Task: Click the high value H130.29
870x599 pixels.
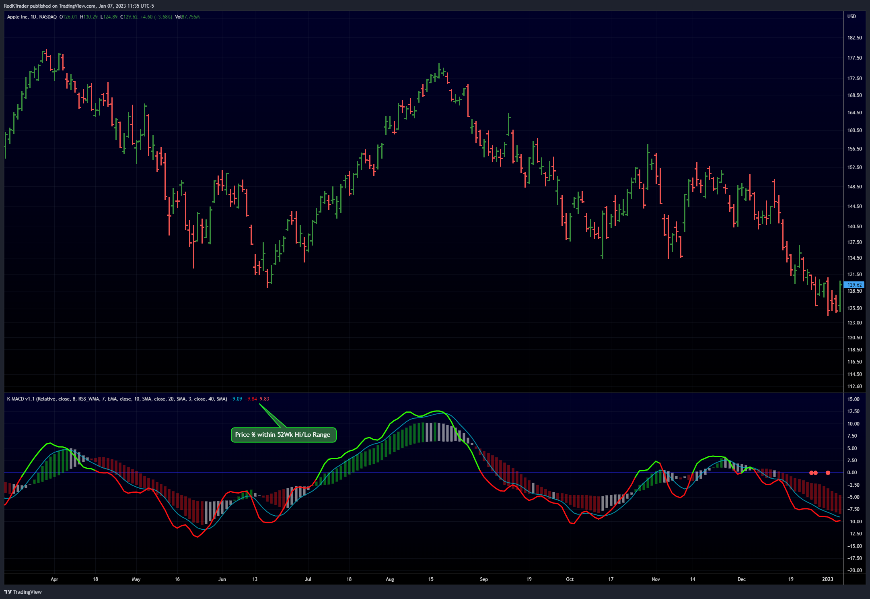Action: click(x=88, y=17)
